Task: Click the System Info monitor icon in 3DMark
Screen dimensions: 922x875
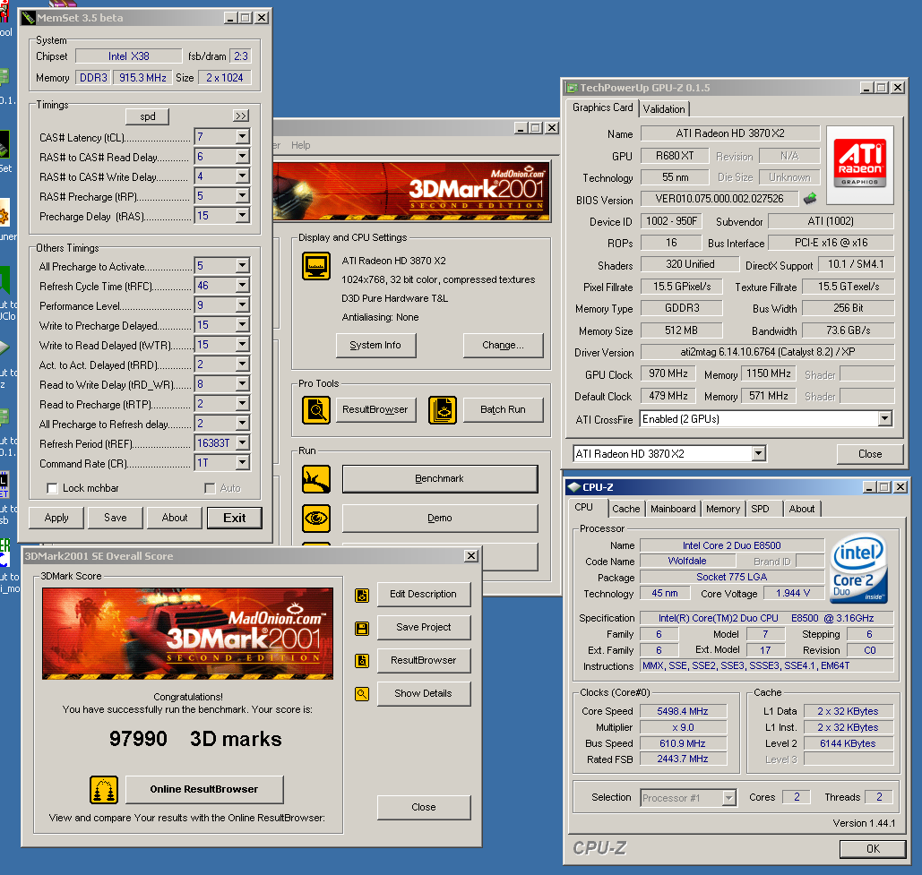Action: (x=315, y=266)
